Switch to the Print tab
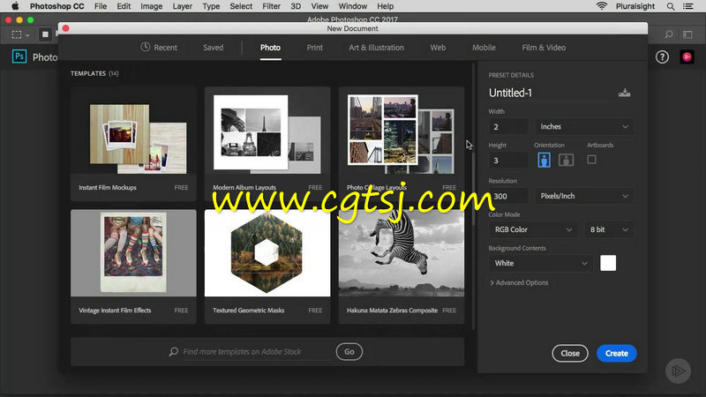The image size is (706, 397). pyautogui.click(x=315, y=48)
